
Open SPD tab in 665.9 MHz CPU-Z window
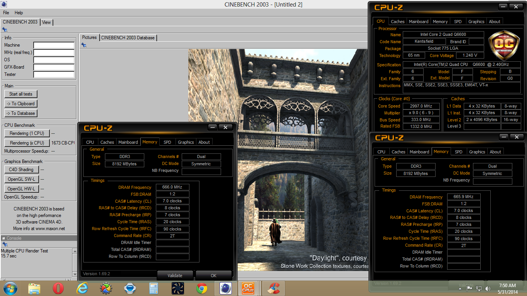pyautogui.click(x=458, y=152)
